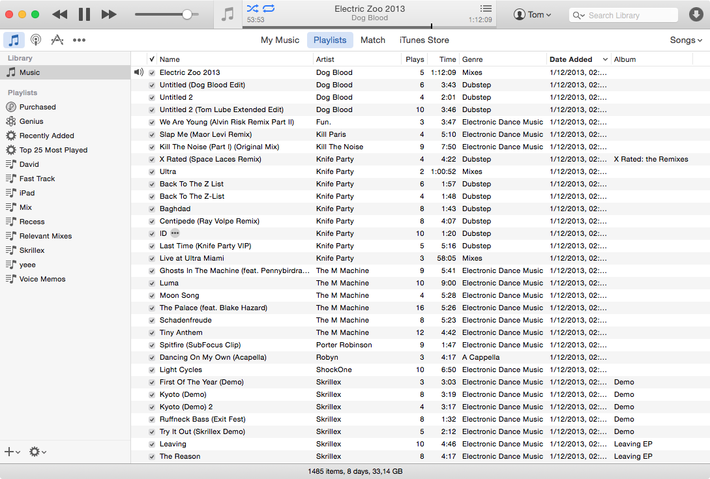Sort by the Plays column header
The width and height of the screenshot is (710, 479).
point(414,59)
